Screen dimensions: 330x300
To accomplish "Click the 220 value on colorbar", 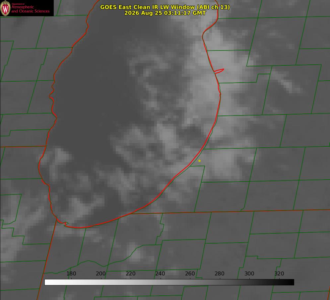I will (x=130, y=273).
